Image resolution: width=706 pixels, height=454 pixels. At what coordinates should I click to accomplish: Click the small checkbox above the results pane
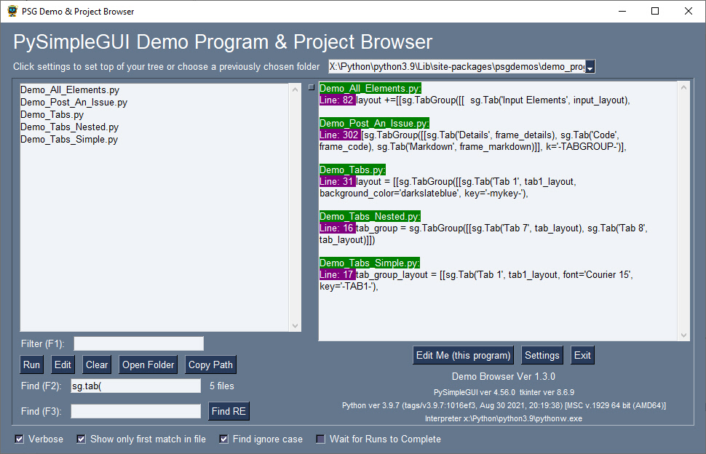pos(311,86)
